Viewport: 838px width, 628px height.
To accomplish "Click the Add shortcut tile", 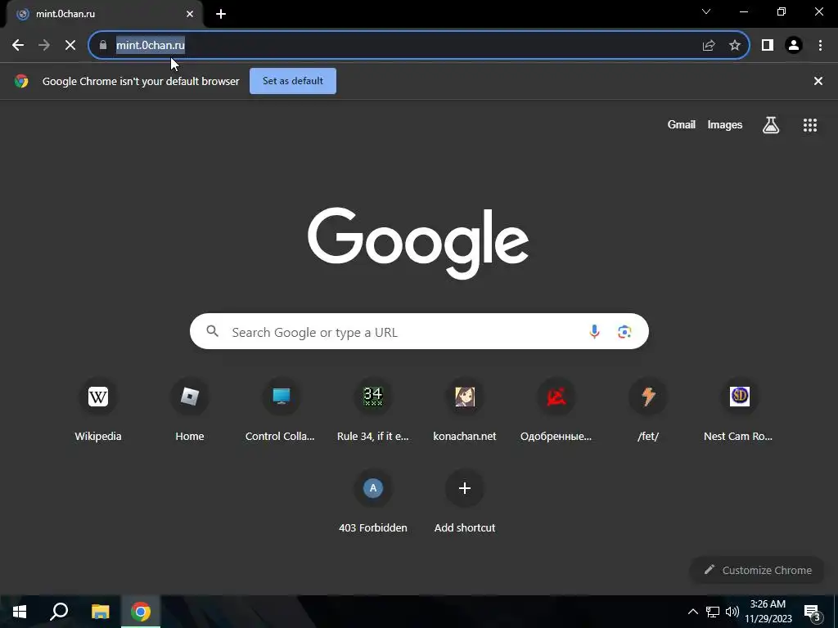I will [465, 502].
